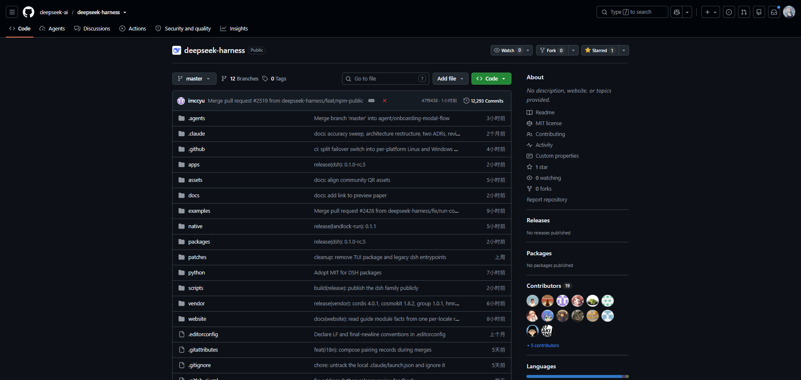This screenshot has width=801, height=380.
Task: Open the Copilot chat icon
Action: [x=677, y=12]
